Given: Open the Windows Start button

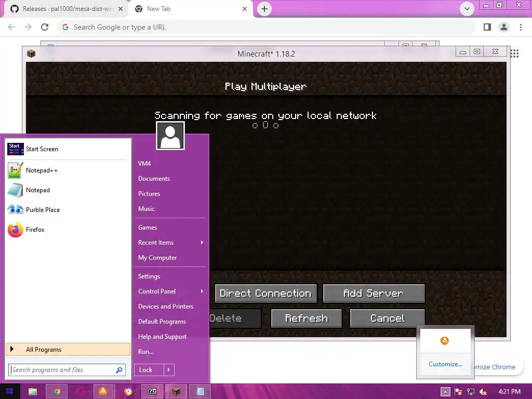Looking at the screenshot, I should point(9,391).
